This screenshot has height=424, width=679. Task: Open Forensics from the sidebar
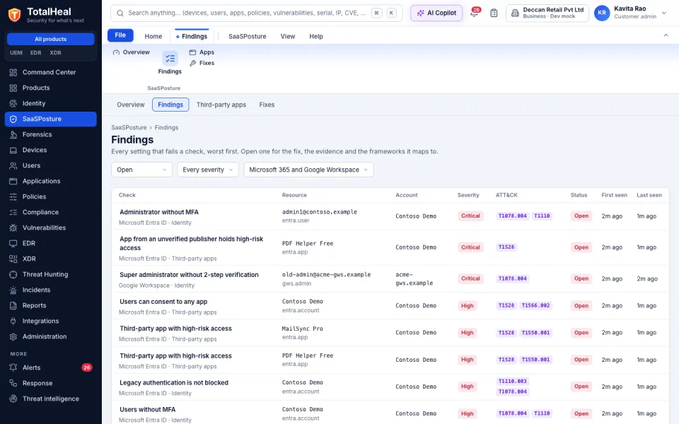click(51, 134)
